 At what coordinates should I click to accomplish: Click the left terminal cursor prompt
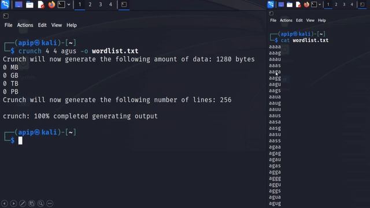[20, 140]
